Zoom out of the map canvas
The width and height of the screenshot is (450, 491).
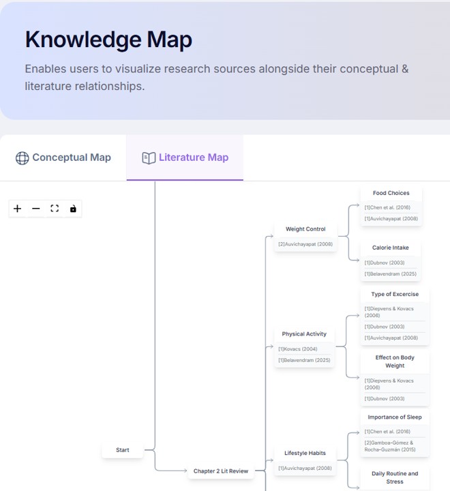36,209
